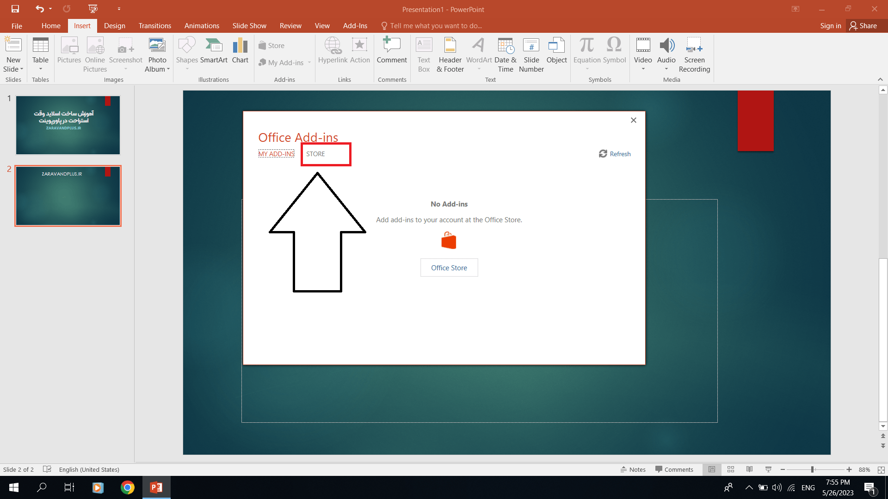
Task: Click the New Slide icon
Action: [x=13, y=45]
